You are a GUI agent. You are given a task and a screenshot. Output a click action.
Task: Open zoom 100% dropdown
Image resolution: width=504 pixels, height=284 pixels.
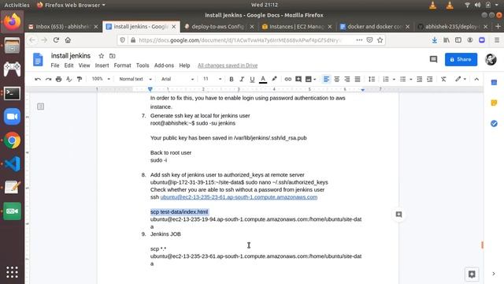pos(101,79)
